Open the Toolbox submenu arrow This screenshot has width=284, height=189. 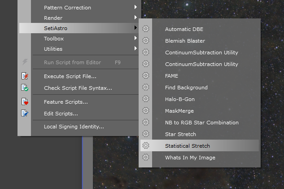pyautogui.click(x=135, y=39)
